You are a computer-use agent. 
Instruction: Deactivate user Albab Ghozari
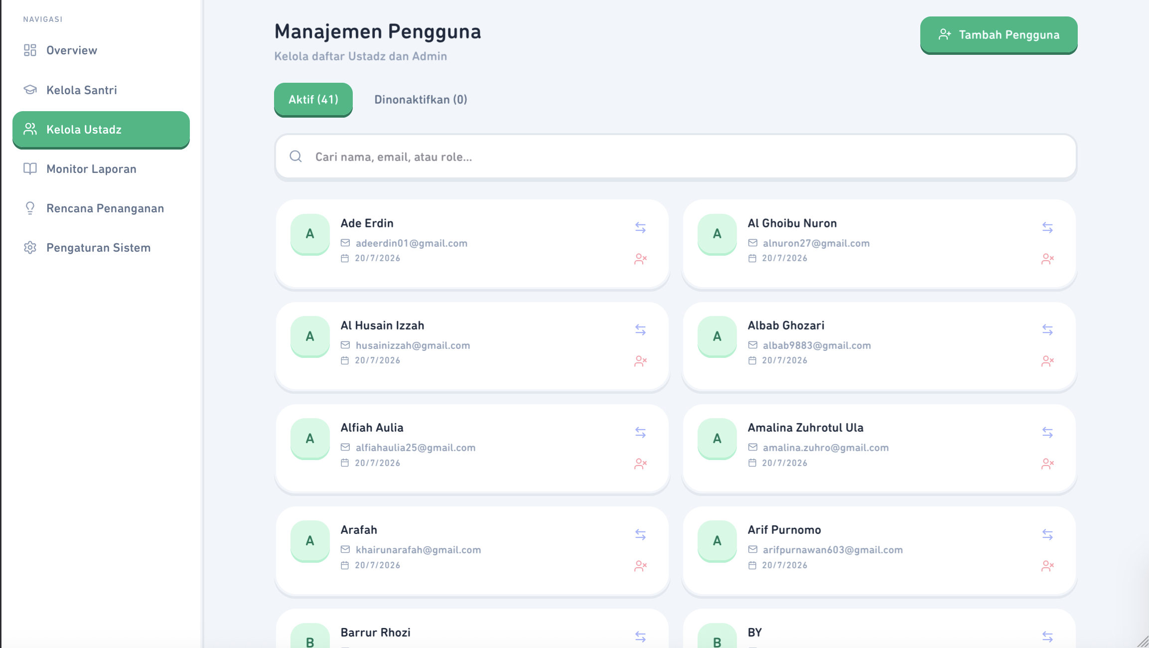click(x=1047, y=361)
